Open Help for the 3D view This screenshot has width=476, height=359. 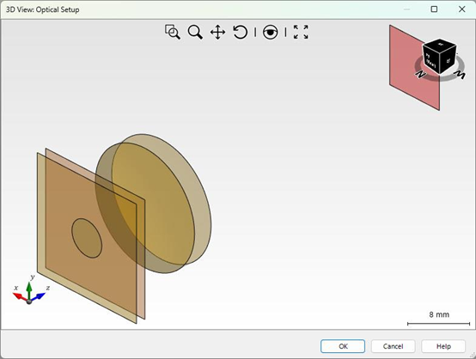pos(443,346)
